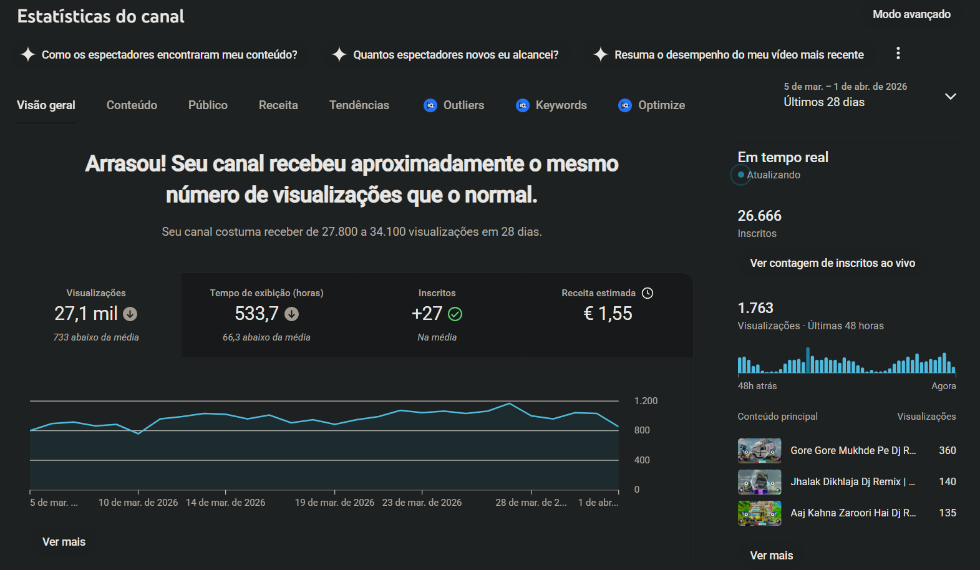Open the Público tab

pyautogui.click(x=208, y=105)
